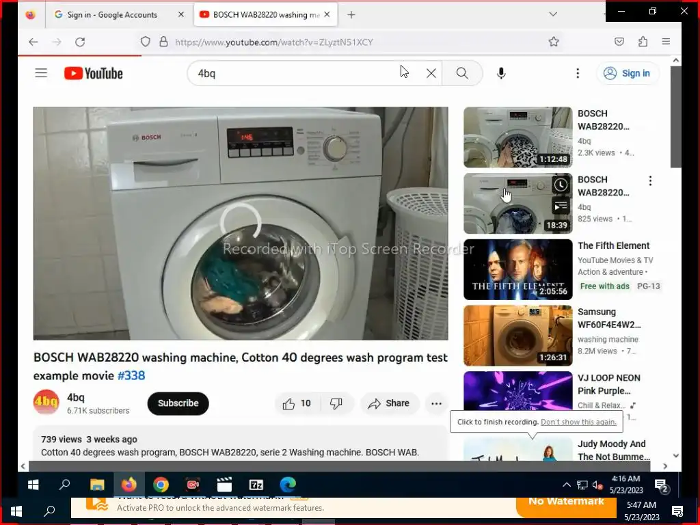Screen dimensions: 700x525
Task: Click Don't show this again link
Action: click(578, 422)
